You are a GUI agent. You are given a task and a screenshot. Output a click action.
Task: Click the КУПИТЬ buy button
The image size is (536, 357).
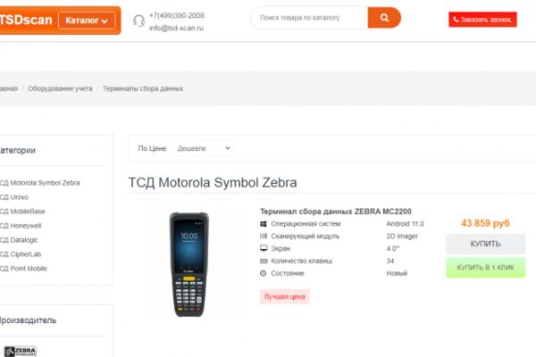(485, 244)
